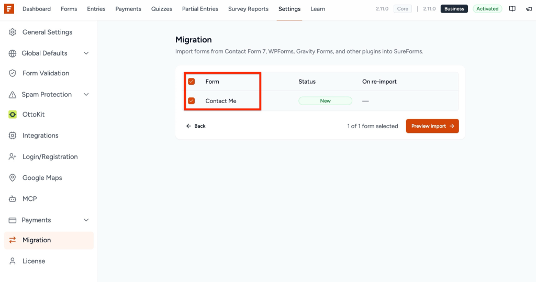
Task: Select the Settings tab
Action: [289, 9]
